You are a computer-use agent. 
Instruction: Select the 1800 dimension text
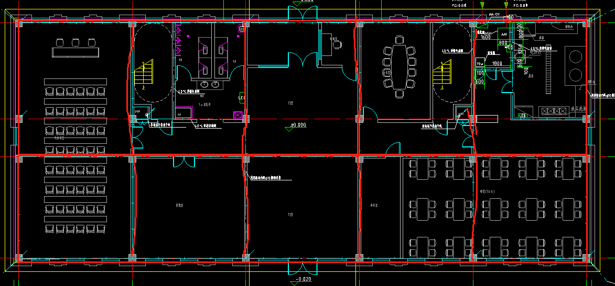tap(497, 63)
